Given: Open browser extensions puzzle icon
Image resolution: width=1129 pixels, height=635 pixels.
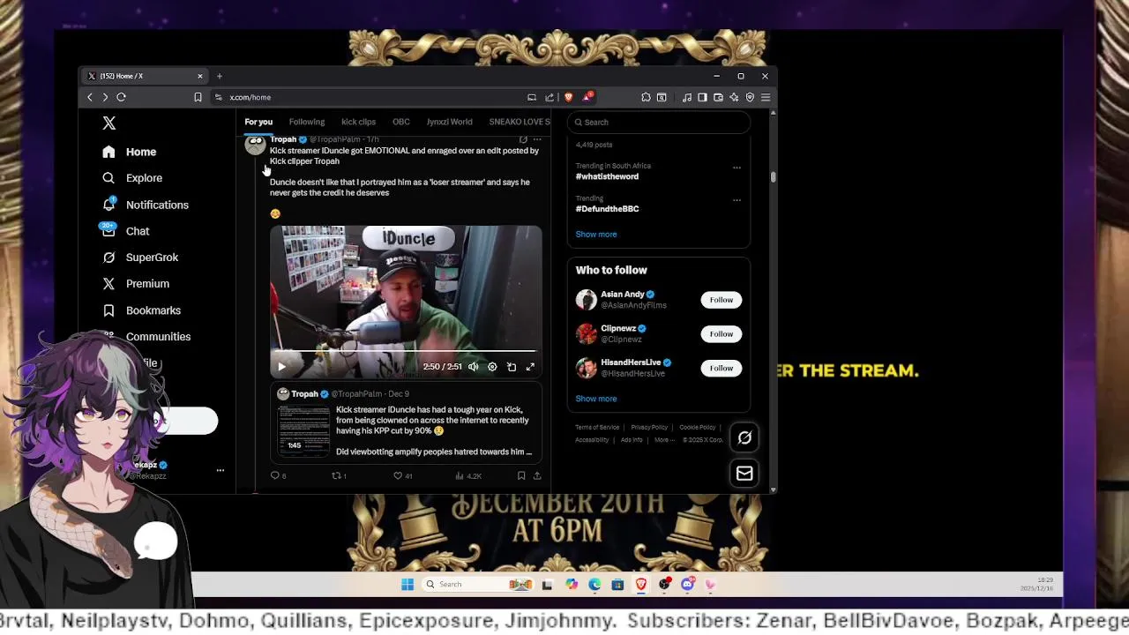Looking at the screenshot, I should click(646, 97).
